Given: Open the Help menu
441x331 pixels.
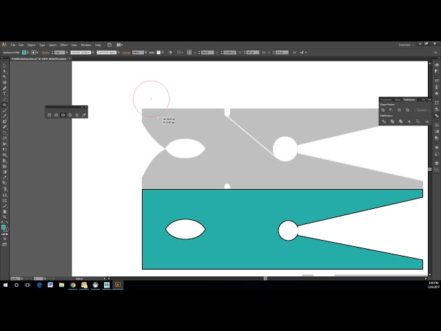Looking at the screenshot, I should [98, 45].
